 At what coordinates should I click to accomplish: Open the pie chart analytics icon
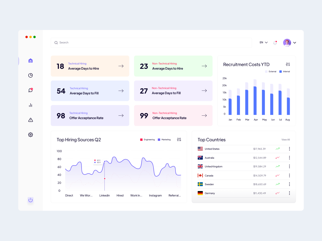pyautogui.click(x=31, y=75)
